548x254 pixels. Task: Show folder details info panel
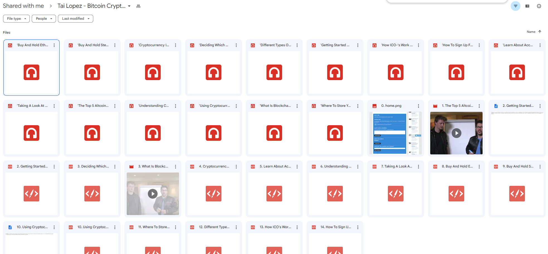coord(539,6)
